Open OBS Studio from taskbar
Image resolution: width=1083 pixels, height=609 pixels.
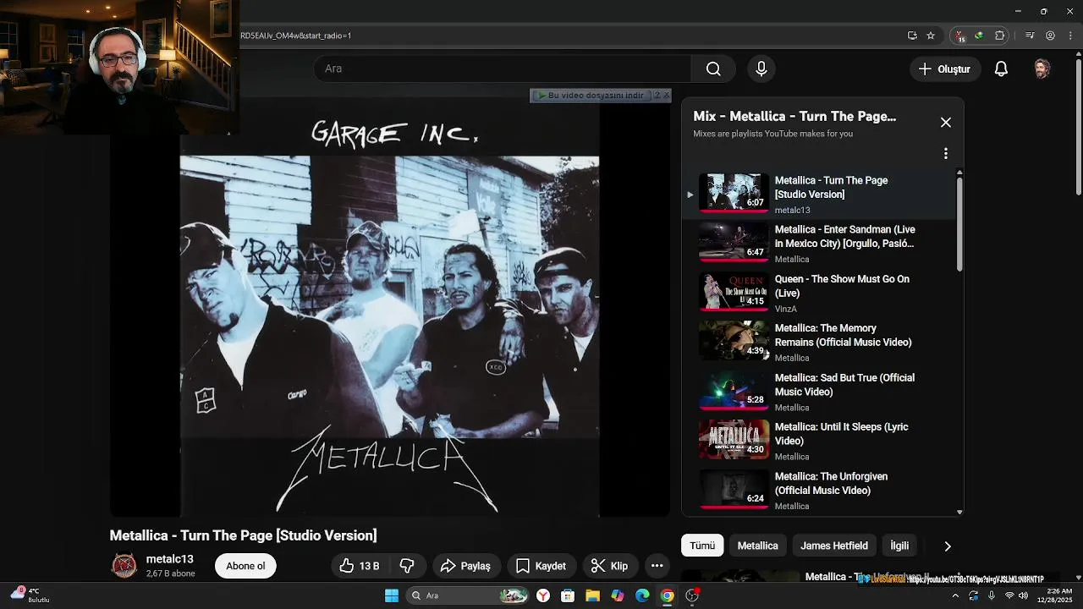(692, 595)
